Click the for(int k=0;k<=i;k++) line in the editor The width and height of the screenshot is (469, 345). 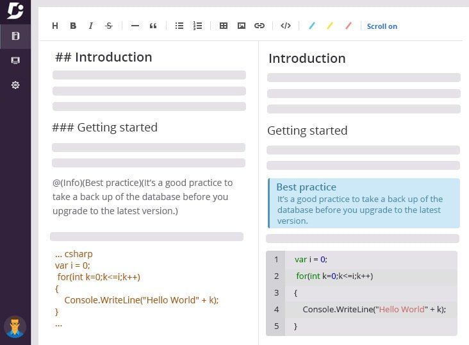point(99,277)
